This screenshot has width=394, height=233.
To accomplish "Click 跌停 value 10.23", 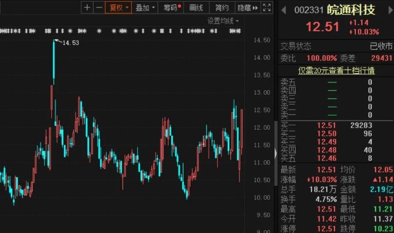I will point(383,229).
